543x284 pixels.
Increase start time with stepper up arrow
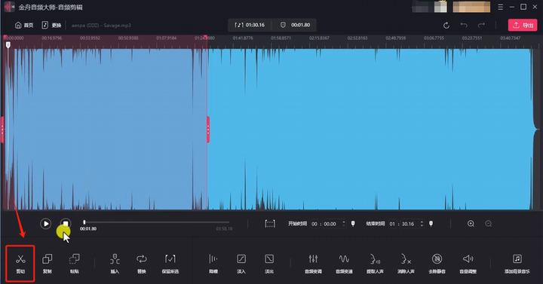(x=344, y=222)
